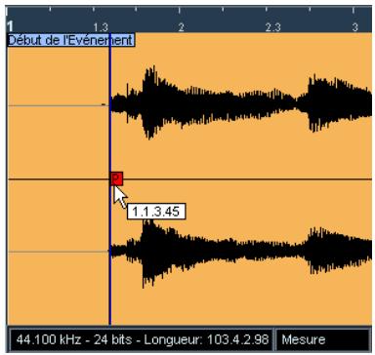Click ruler position 1.3

coord(101,27)
